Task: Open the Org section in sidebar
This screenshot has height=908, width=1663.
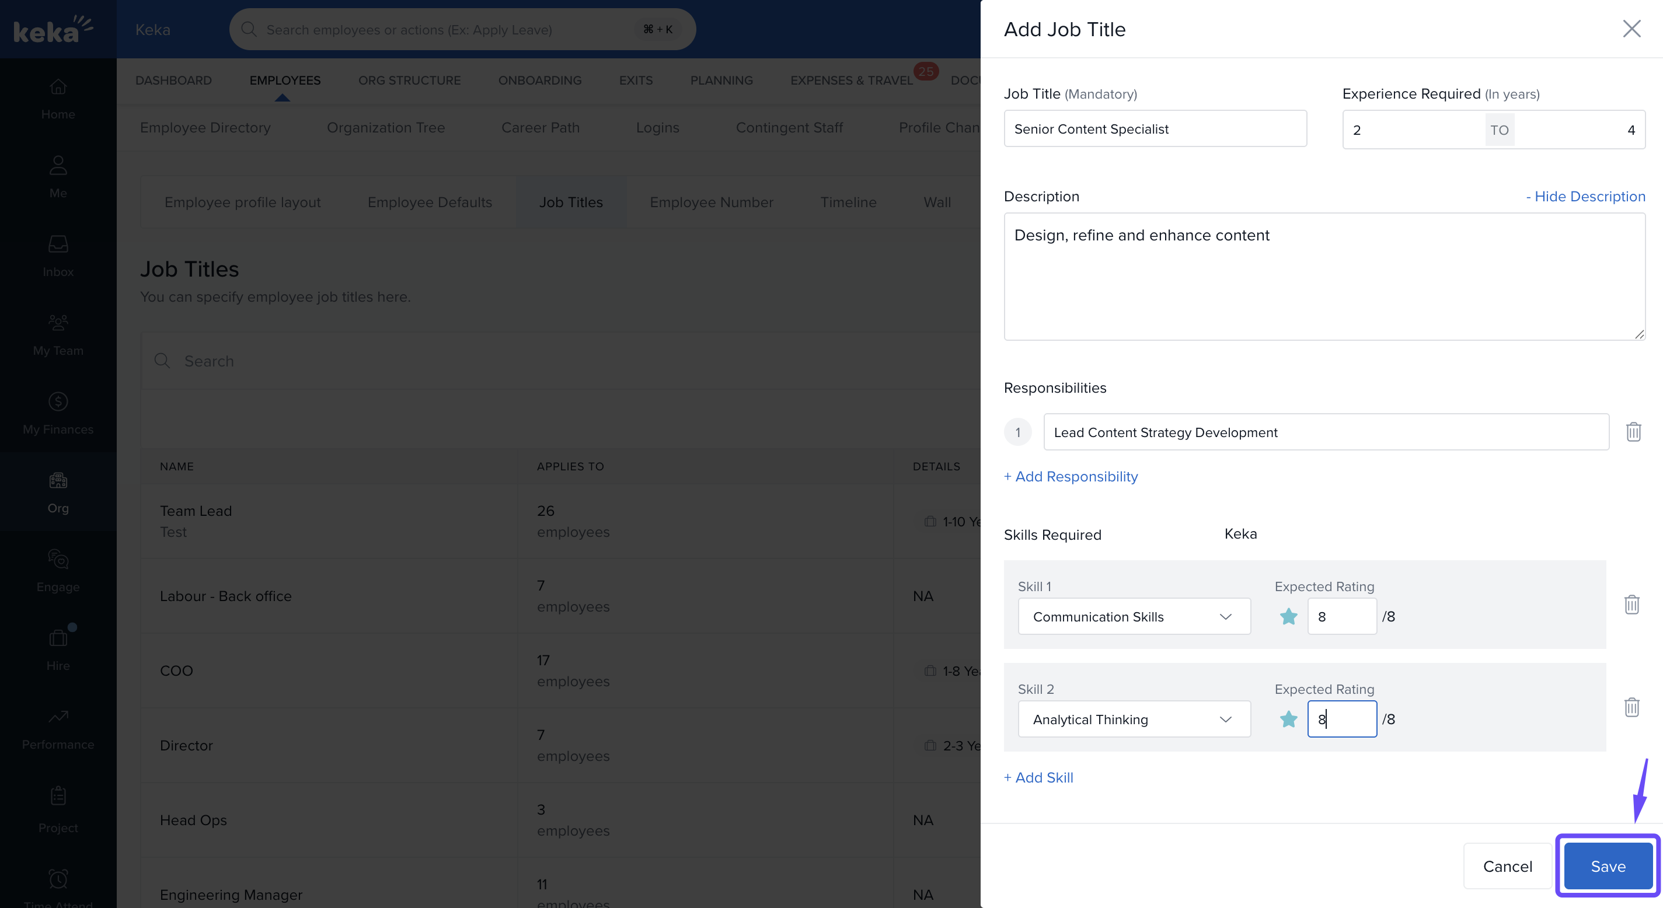Action: (58, 492)
